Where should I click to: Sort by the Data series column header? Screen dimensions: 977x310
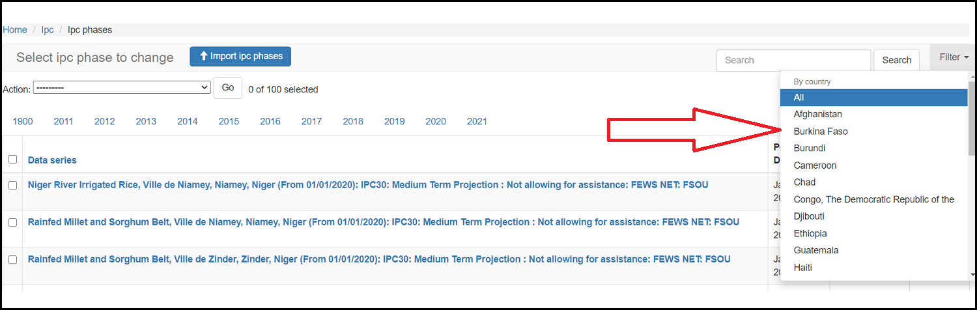click(x=52, y=160)
